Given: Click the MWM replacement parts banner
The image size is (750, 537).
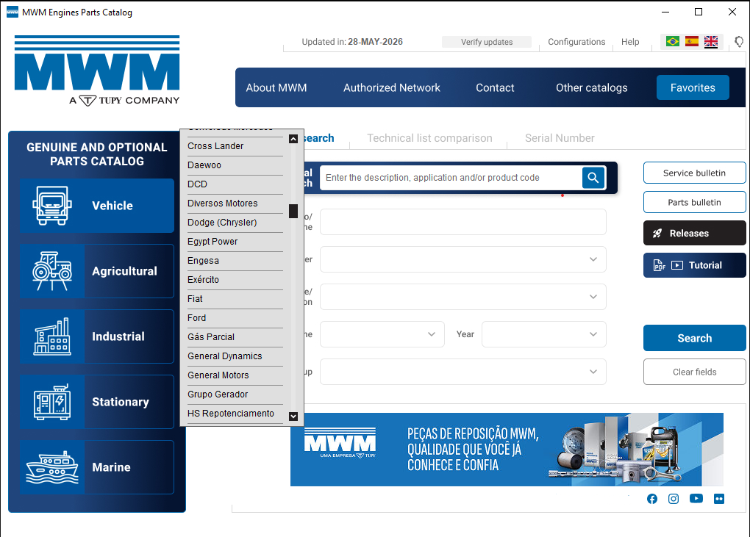Looking at the screenshot, I should pos(507,450).
